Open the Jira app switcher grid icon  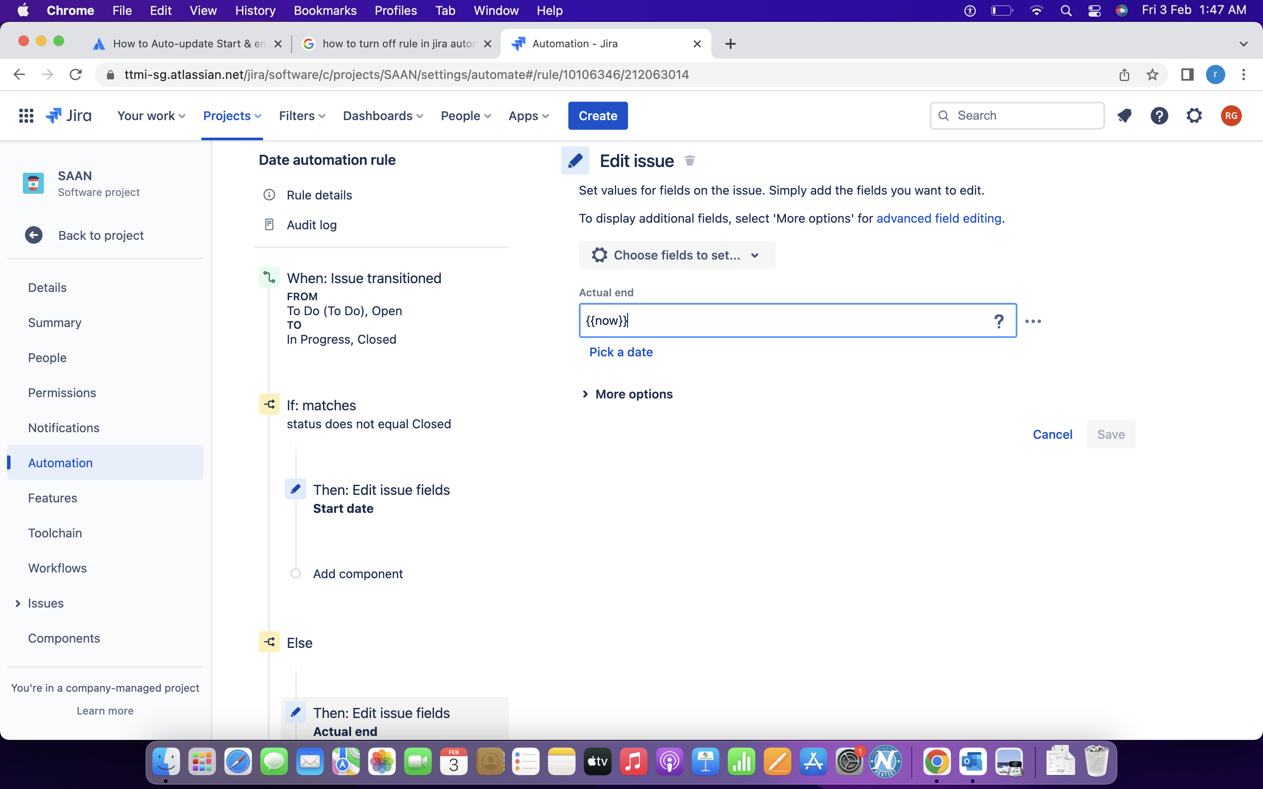[x=26, y=115]
